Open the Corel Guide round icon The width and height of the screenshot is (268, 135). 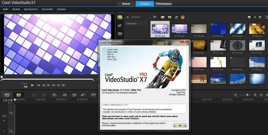pos(183,17)
